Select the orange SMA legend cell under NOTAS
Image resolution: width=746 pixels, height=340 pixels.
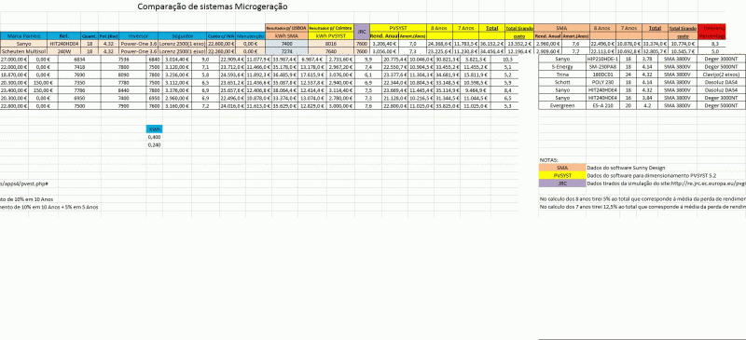point(562,168)
